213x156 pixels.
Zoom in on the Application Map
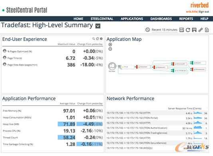pyautogui.click(x=110, y=45)
